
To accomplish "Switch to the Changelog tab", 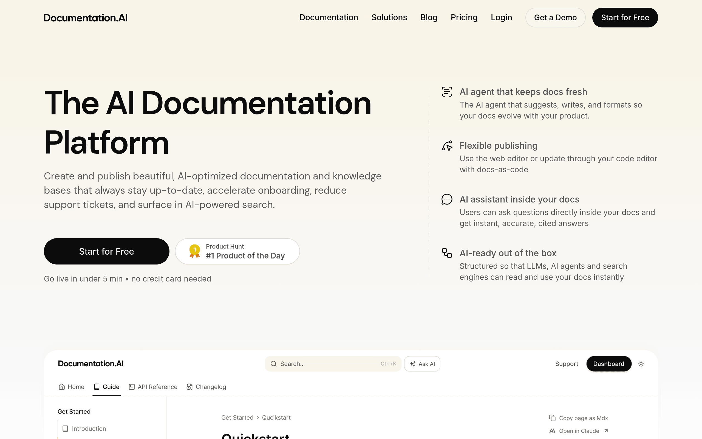I will pyautogui.click(x=206, y=387).
